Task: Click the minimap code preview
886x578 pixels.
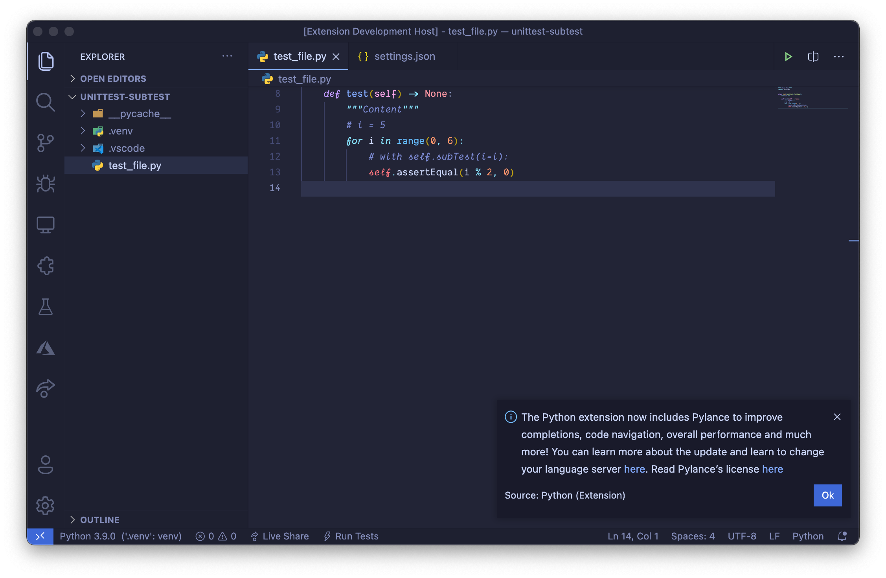Action: click(813, 98)
